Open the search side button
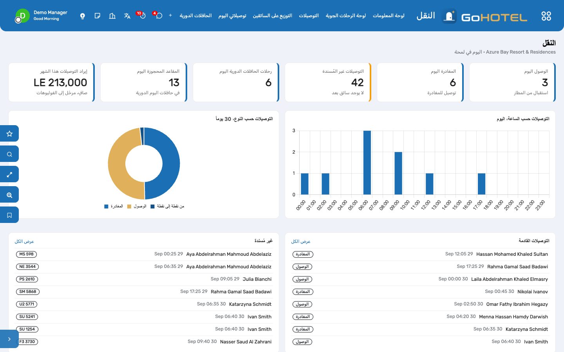 tap(9, 154)
